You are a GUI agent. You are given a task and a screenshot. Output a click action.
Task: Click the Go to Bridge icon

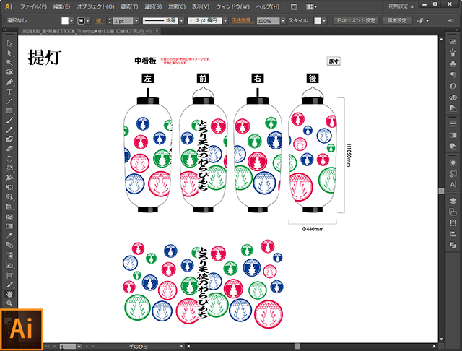tap(294, 6)
